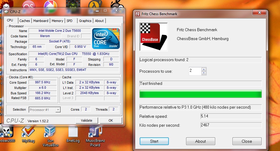Click the 166.2 MHz bus speed value
This screenshot has height=151, width=280.
pos(43,93)
